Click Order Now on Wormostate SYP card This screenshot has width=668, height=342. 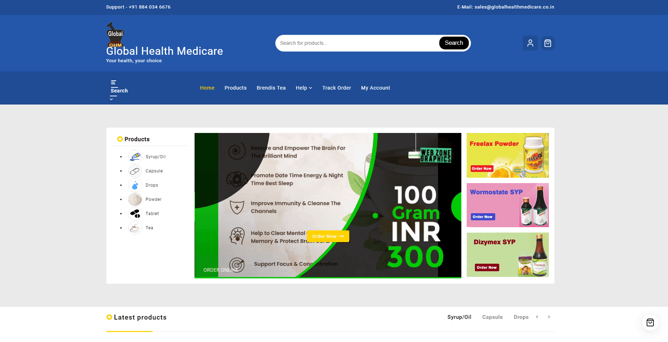[482, 217]
